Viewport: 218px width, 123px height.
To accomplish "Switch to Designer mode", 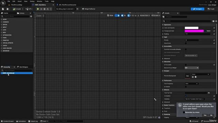I will (198, 9).
